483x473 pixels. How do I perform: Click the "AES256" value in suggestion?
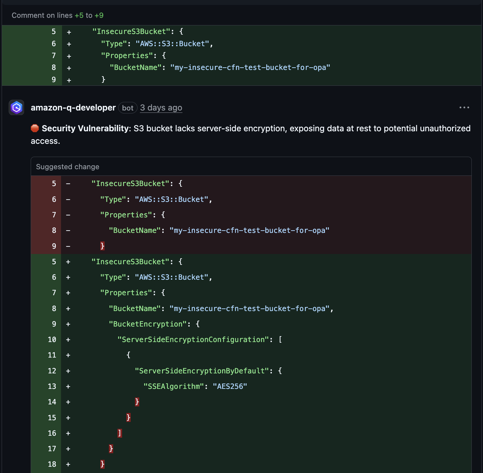pyautogui.click(x=230, y=386)
